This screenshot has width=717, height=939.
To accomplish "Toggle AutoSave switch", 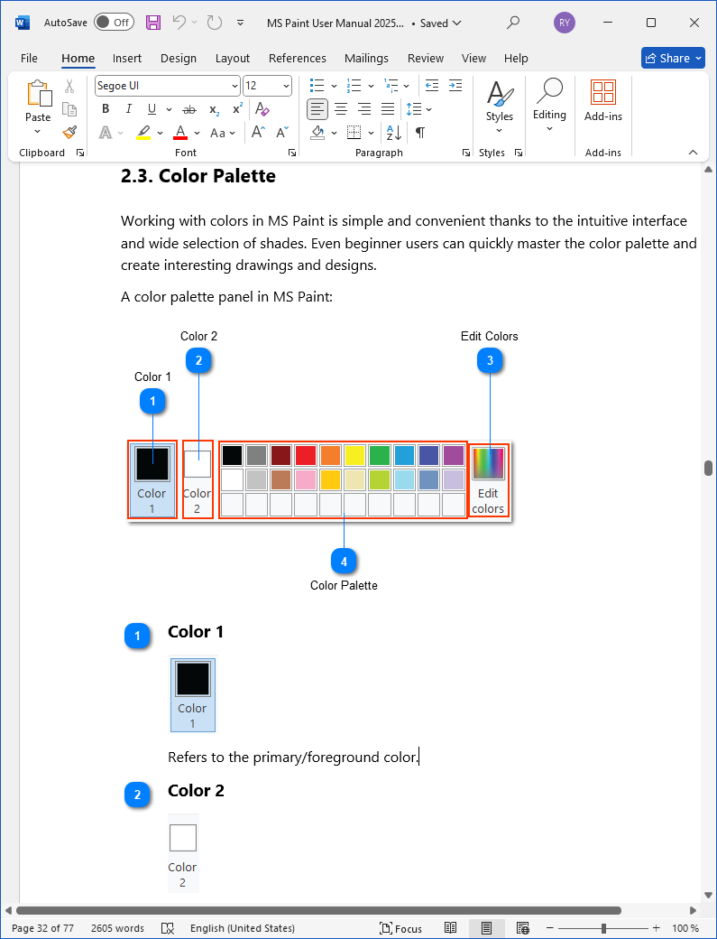I will pyautogui.click(x=114, y=23).
